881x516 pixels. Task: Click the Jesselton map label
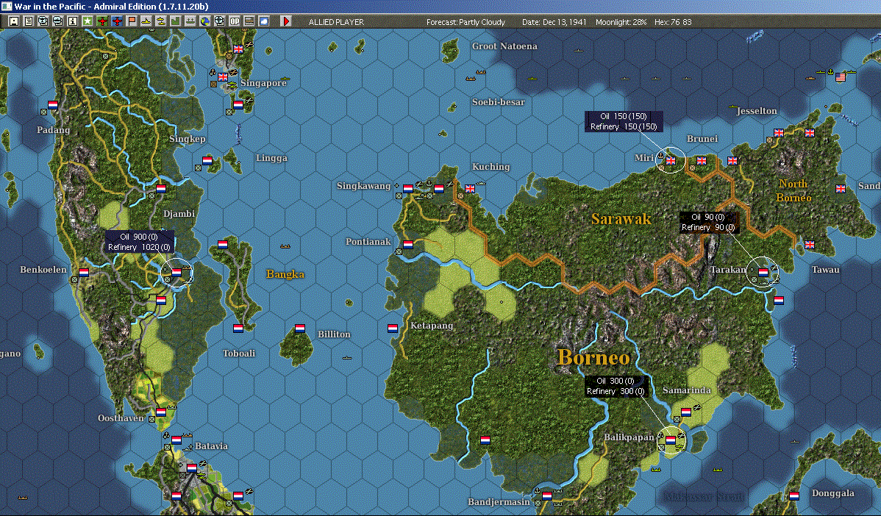coord(757,110)
